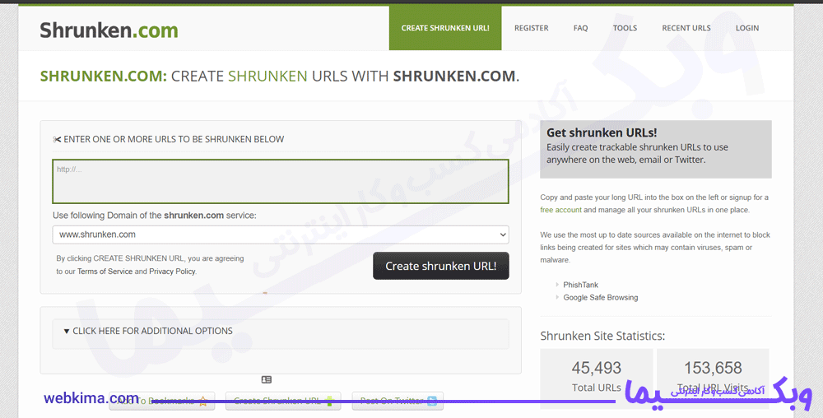This screenshot has height=418, width=823.
Task: Click the small card icon below options panel
Action: [x=266, y=379]
